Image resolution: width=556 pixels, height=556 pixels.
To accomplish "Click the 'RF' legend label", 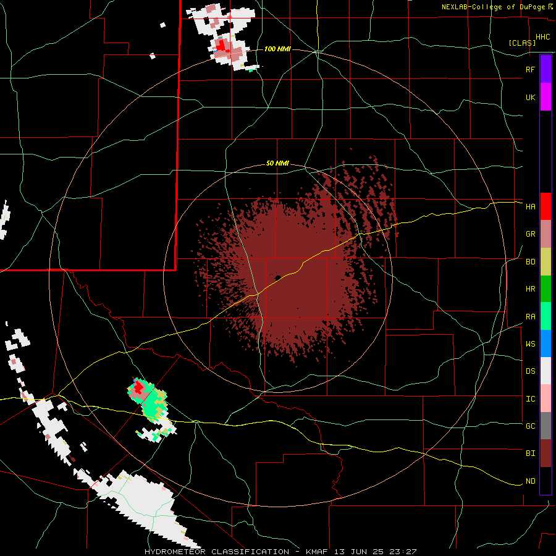I will coord(530,69).
